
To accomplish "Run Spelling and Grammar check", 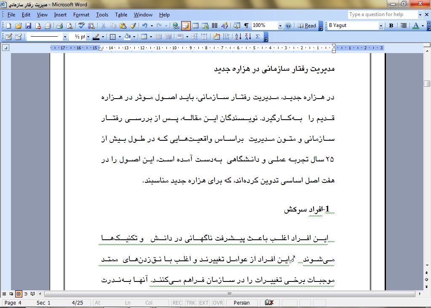I will (x=81, y=26).
